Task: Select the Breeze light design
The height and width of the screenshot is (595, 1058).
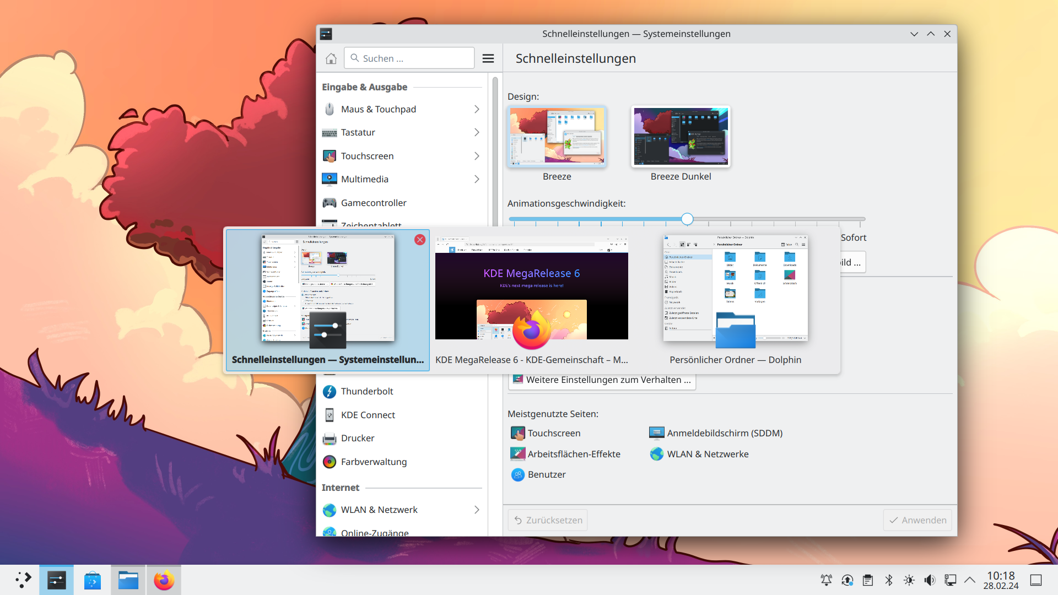Action: [557, 137]
